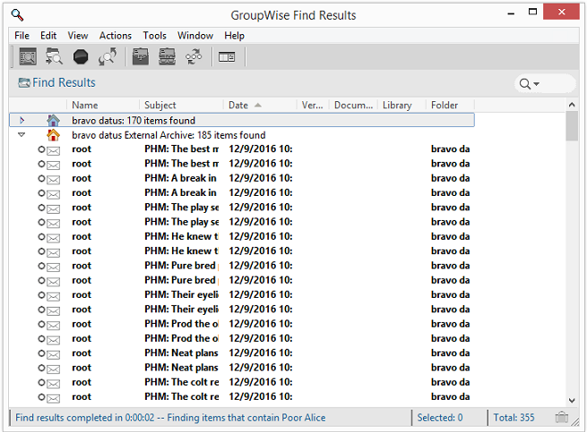Click the folder-with-magnifier find toolbar icon
Viewport: 587px width, 432px height.
click(x=54, y=57)
